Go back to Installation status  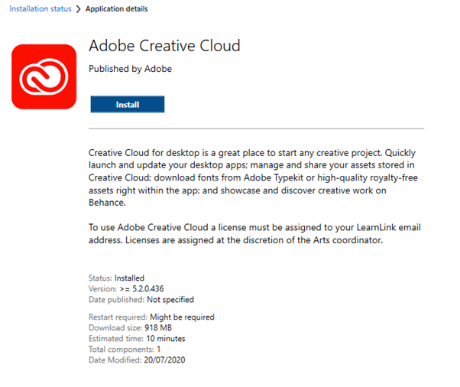tap(40, 9)
